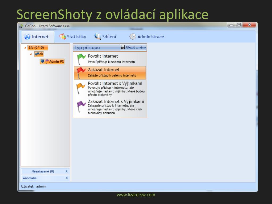
Task: Click the GeCon app icon in title bar
Action: (x=21, y=26)
